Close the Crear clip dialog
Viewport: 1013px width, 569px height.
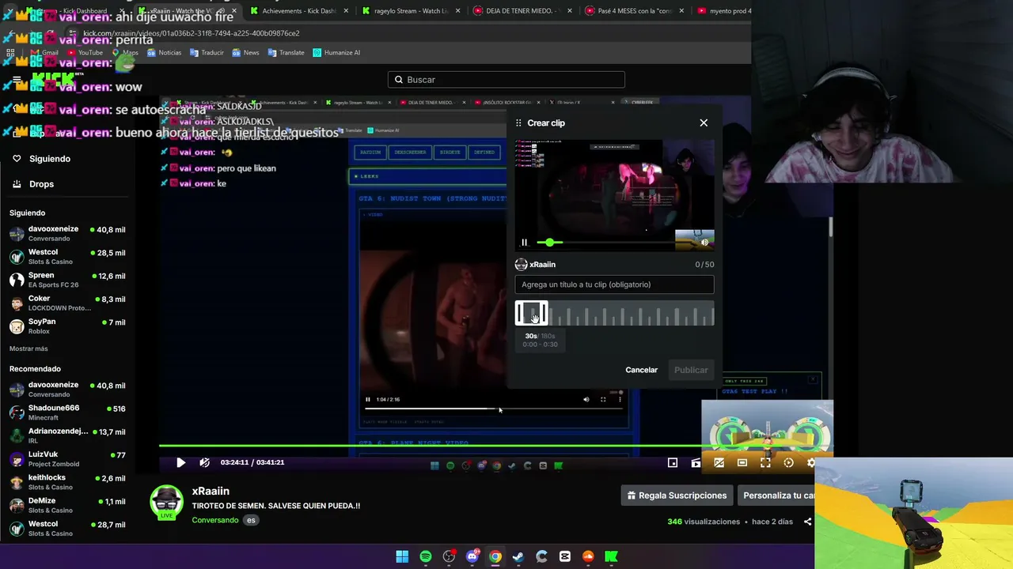[x=704, y=122]
